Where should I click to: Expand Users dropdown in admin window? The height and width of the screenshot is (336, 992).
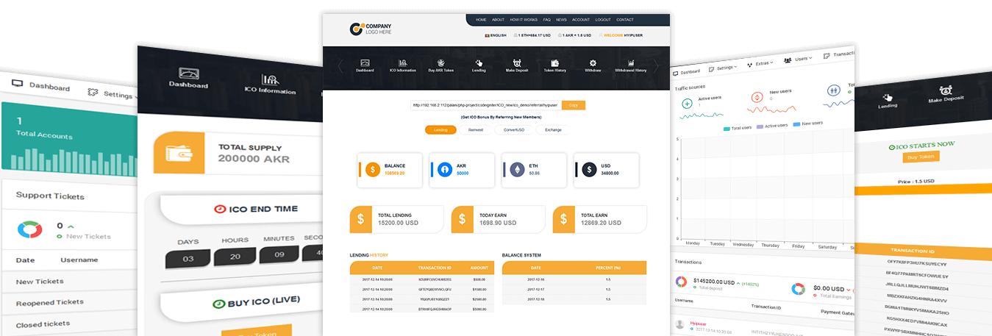pos(799,58)
